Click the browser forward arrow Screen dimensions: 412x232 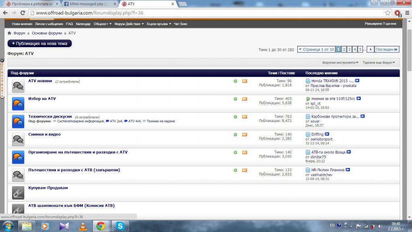tap(14, 13)
